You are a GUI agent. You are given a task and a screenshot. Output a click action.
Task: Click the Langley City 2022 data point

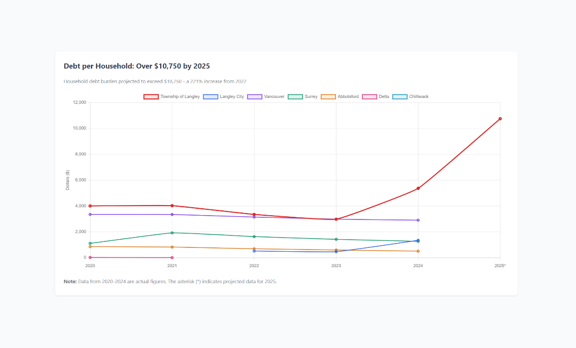(x=254, y=251)
